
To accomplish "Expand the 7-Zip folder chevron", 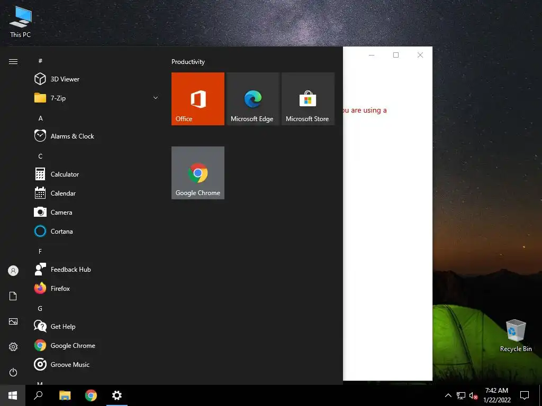I will point(156,98).
